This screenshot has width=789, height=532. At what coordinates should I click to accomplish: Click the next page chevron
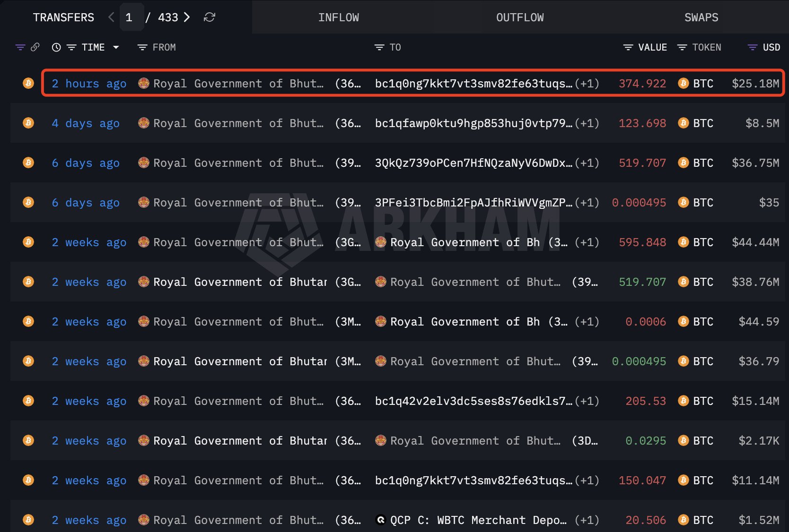187,17
